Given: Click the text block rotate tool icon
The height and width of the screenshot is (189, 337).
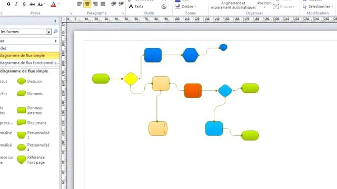Looking at the screenshot, I should click(x=164, y=7).
